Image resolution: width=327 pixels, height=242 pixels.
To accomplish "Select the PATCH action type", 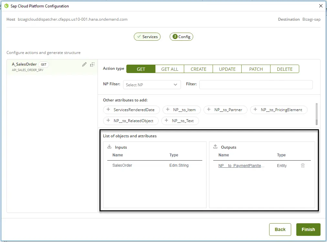I will pos(256,69).
